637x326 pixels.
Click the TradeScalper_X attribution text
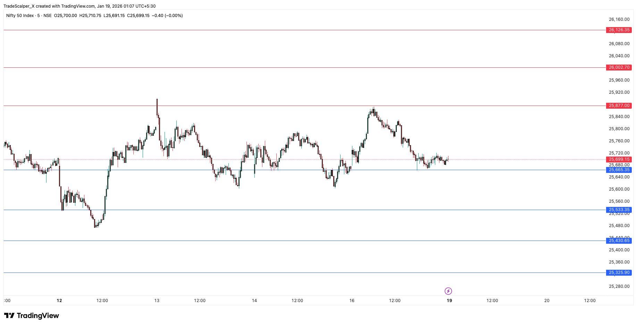pos(19,6)
